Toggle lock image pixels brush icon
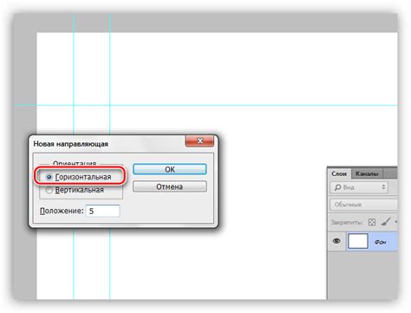Image resolution: width=411 pixels, height=313 pixels. [x=386, y=222]
